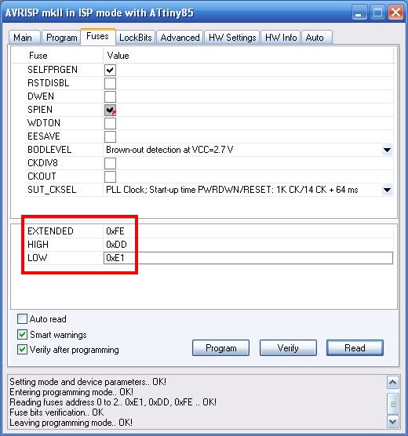This screenshot has width=408, height=436.
Task: Click the 'Leaving programming mode' log line
Action: [71, 423]
